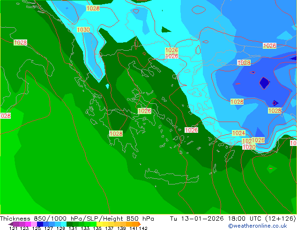Click the legend value 131
This screenshot has width=297, height=230.
pos(73,228)
